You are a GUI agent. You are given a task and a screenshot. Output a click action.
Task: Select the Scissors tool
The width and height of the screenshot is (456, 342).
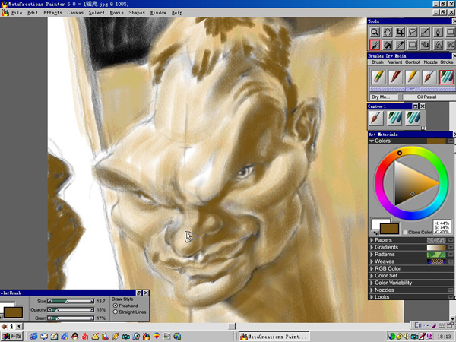click(x=450, y=45)
